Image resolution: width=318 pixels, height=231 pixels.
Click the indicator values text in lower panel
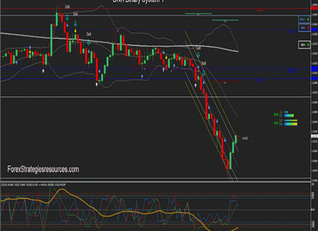click(x=34, y=185)
